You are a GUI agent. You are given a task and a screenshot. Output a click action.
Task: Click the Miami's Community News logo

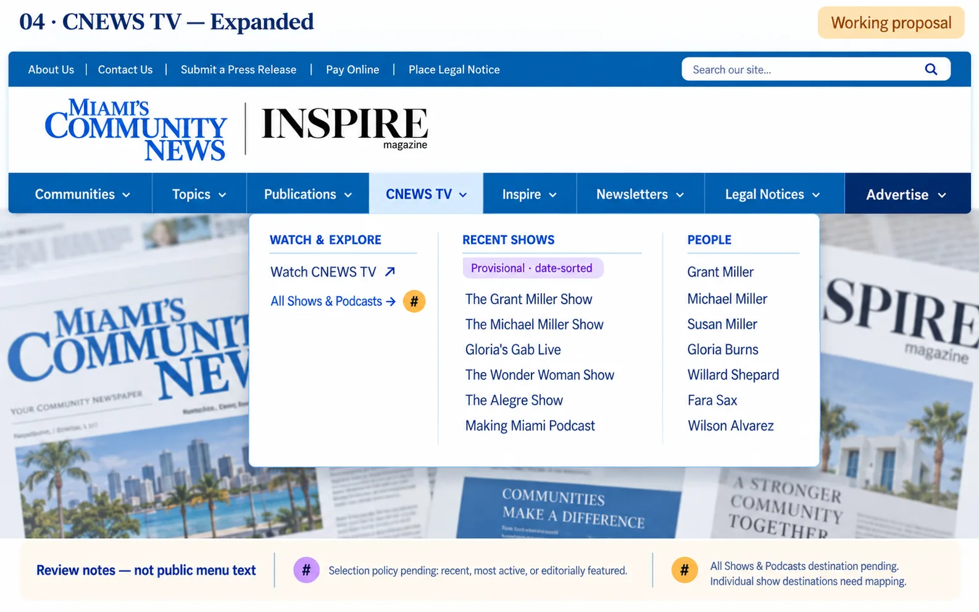click(136, 130)
